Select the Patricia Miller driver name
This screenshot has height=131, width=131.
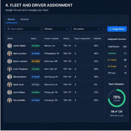[x=19, y=100]
